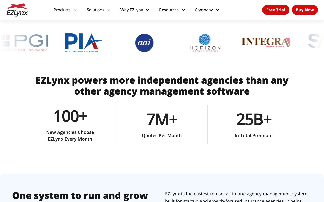Click the 'One system to run and grow' heading
This screenshot has height=202, width=324.
click(80, 196)
